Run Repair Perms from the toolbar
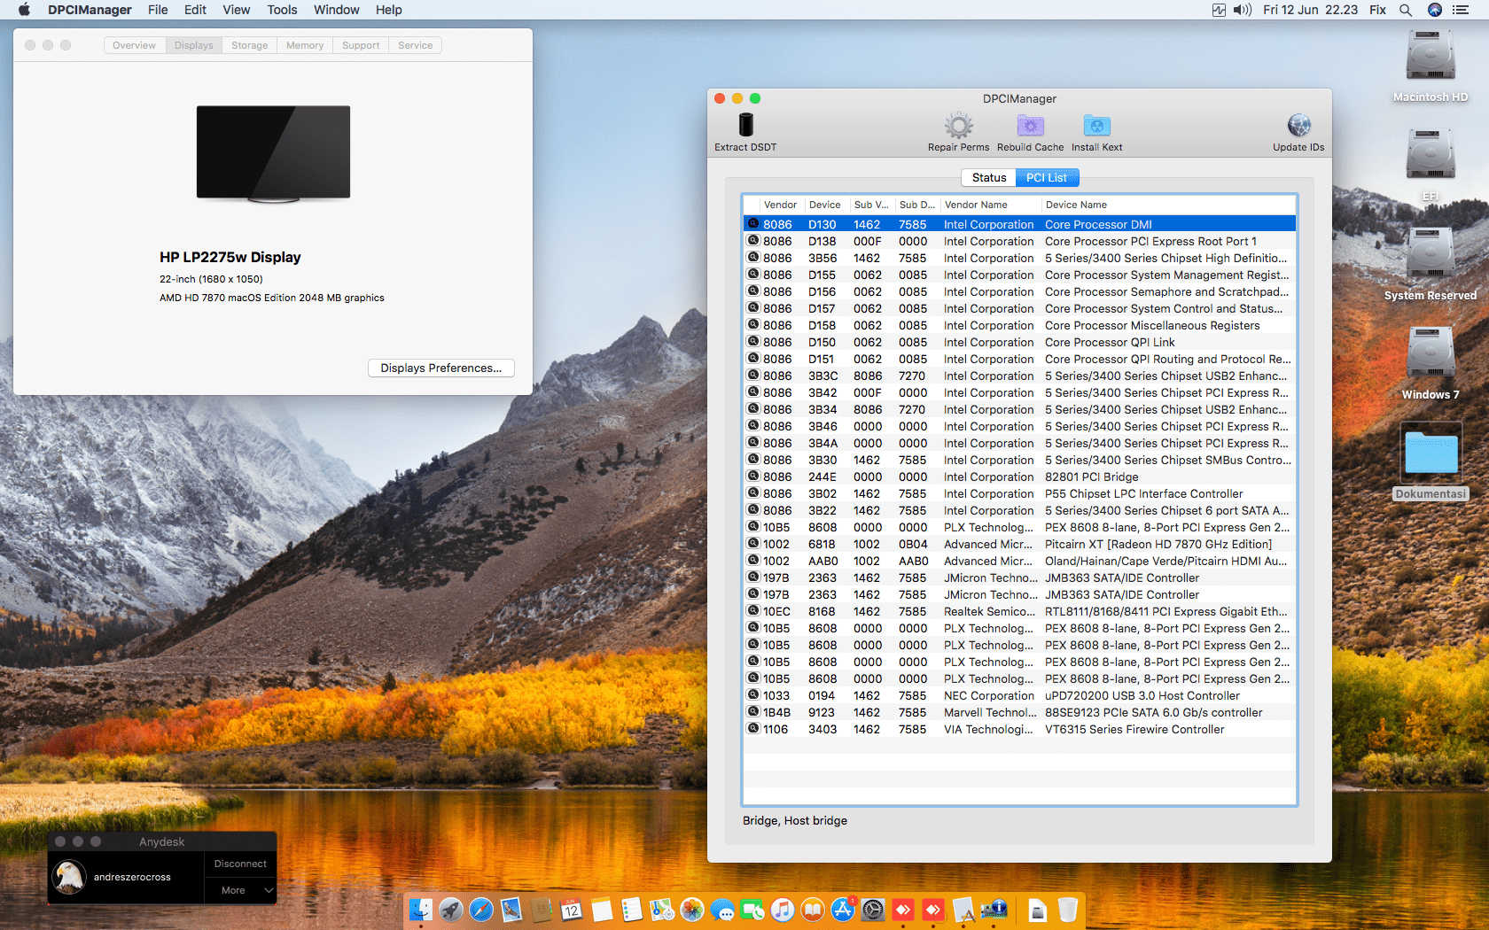 coord(958,126)
